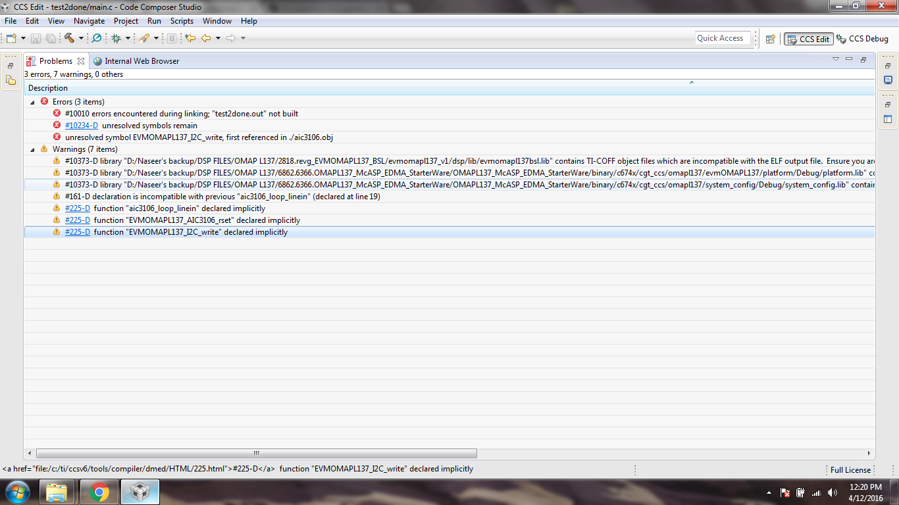Select the CCS Edit perspective button
Viewport: 899px width, 505px height.
(808, 39)
